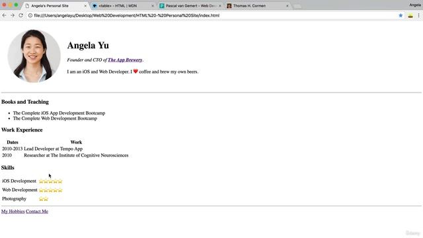Viewport: 423px width, 238px height.
Task: Click the Web Development star rating
Action: coord(51,190)
